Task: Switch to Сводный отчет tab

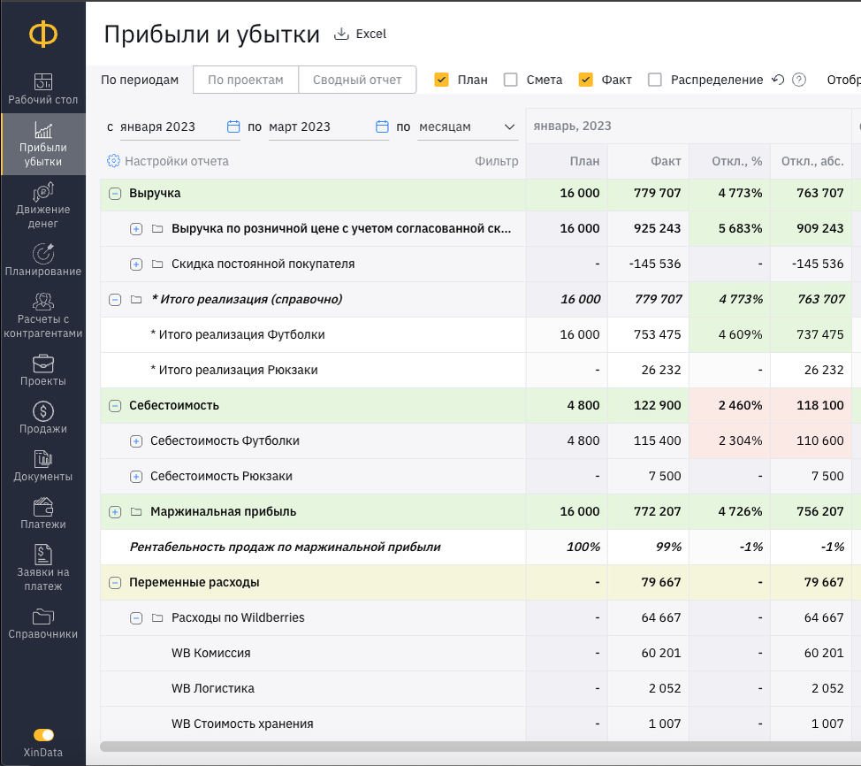Action: point(357,80)
